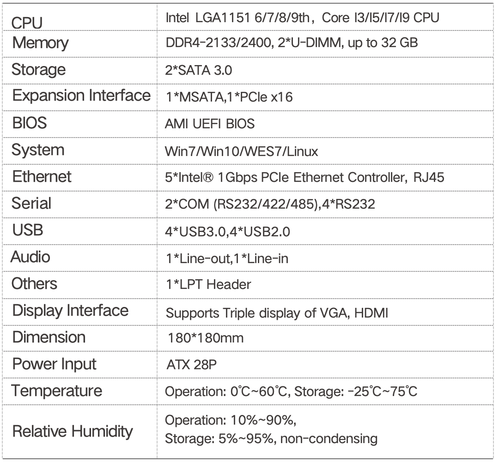The width and height of the screenshot is (499, 468).
Task: Select the 1*LPT Header value
Action: (x=208, y=284)
